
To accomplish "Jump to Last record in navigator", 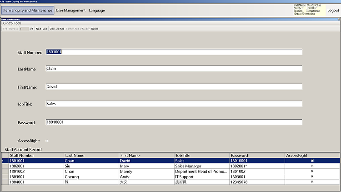I will click(45, 29).
